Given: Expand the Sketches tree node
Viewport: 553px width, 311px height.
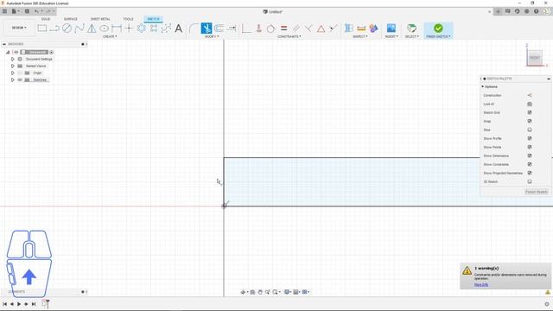Looking at the screenshot, I should [12, 79].
